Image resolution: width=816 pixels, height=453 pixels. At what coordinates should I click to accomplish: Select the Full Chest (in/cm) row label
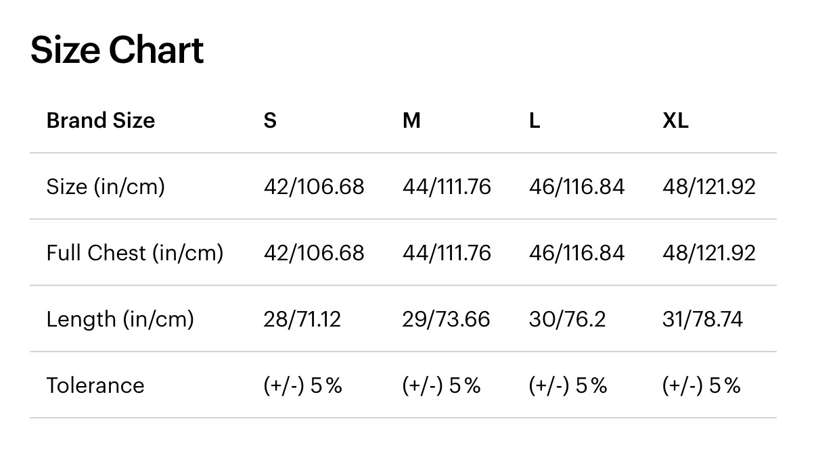pyautogui.click(x=135, y=253)
